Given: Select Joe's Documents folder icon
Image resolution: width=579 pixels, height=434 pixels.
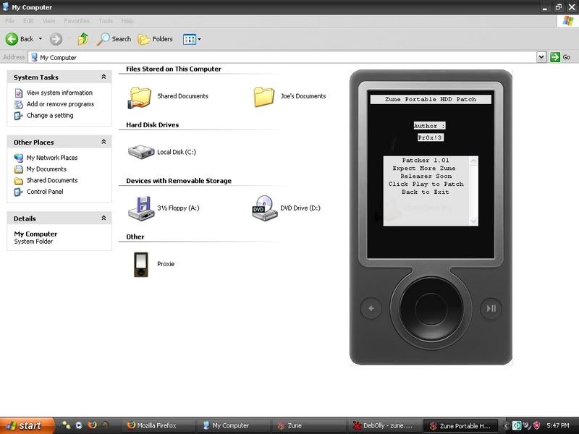Looking at the screenshot, I should tap(264, 97).
